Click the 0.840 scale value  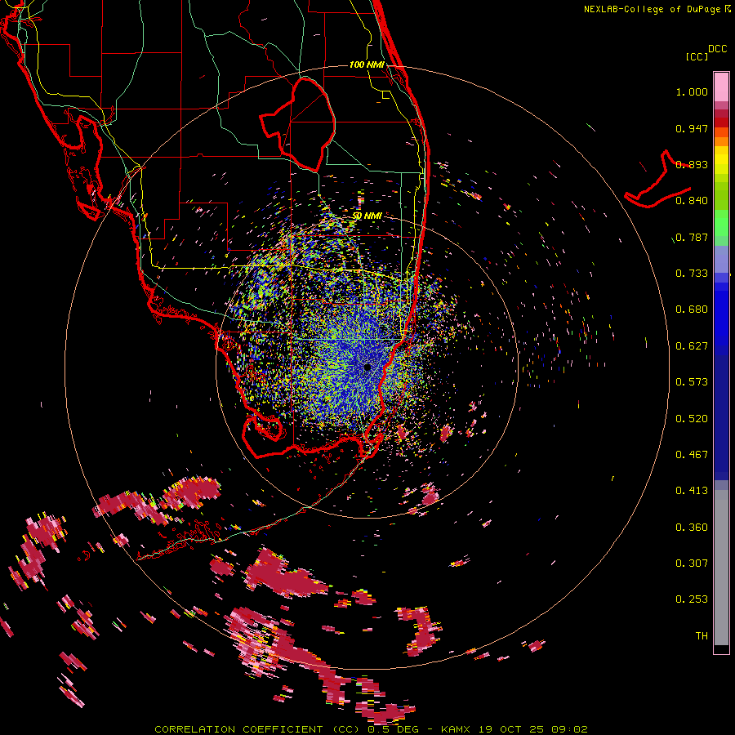692,201
